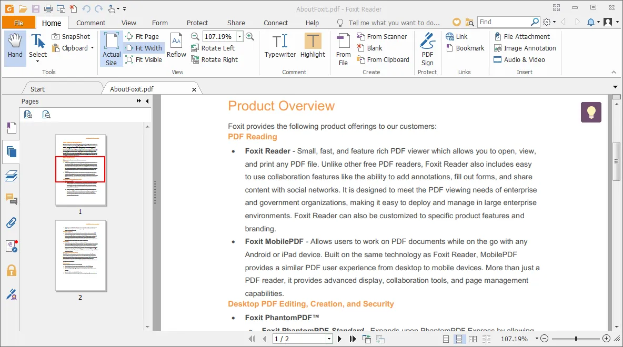
Task: Open the Layers panel in the sidebar
Action: click(12, 176)
